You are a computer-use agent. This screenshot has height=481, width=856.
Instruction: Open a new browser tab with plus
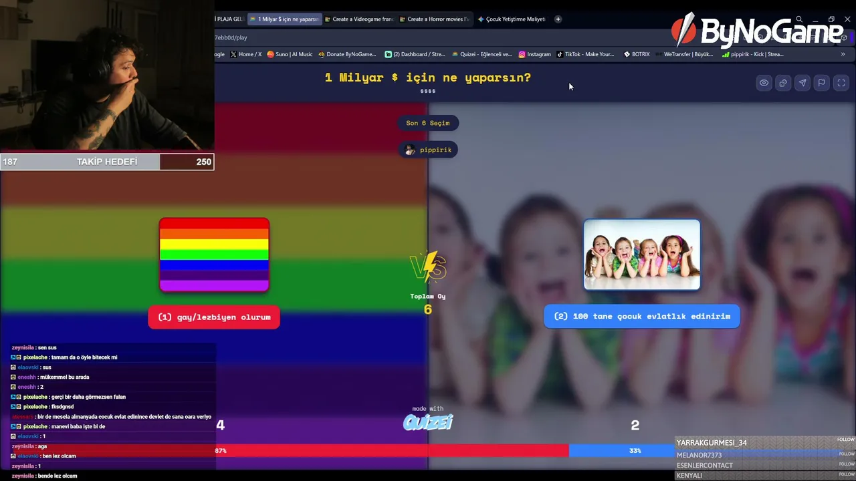[x=558, y=19]
